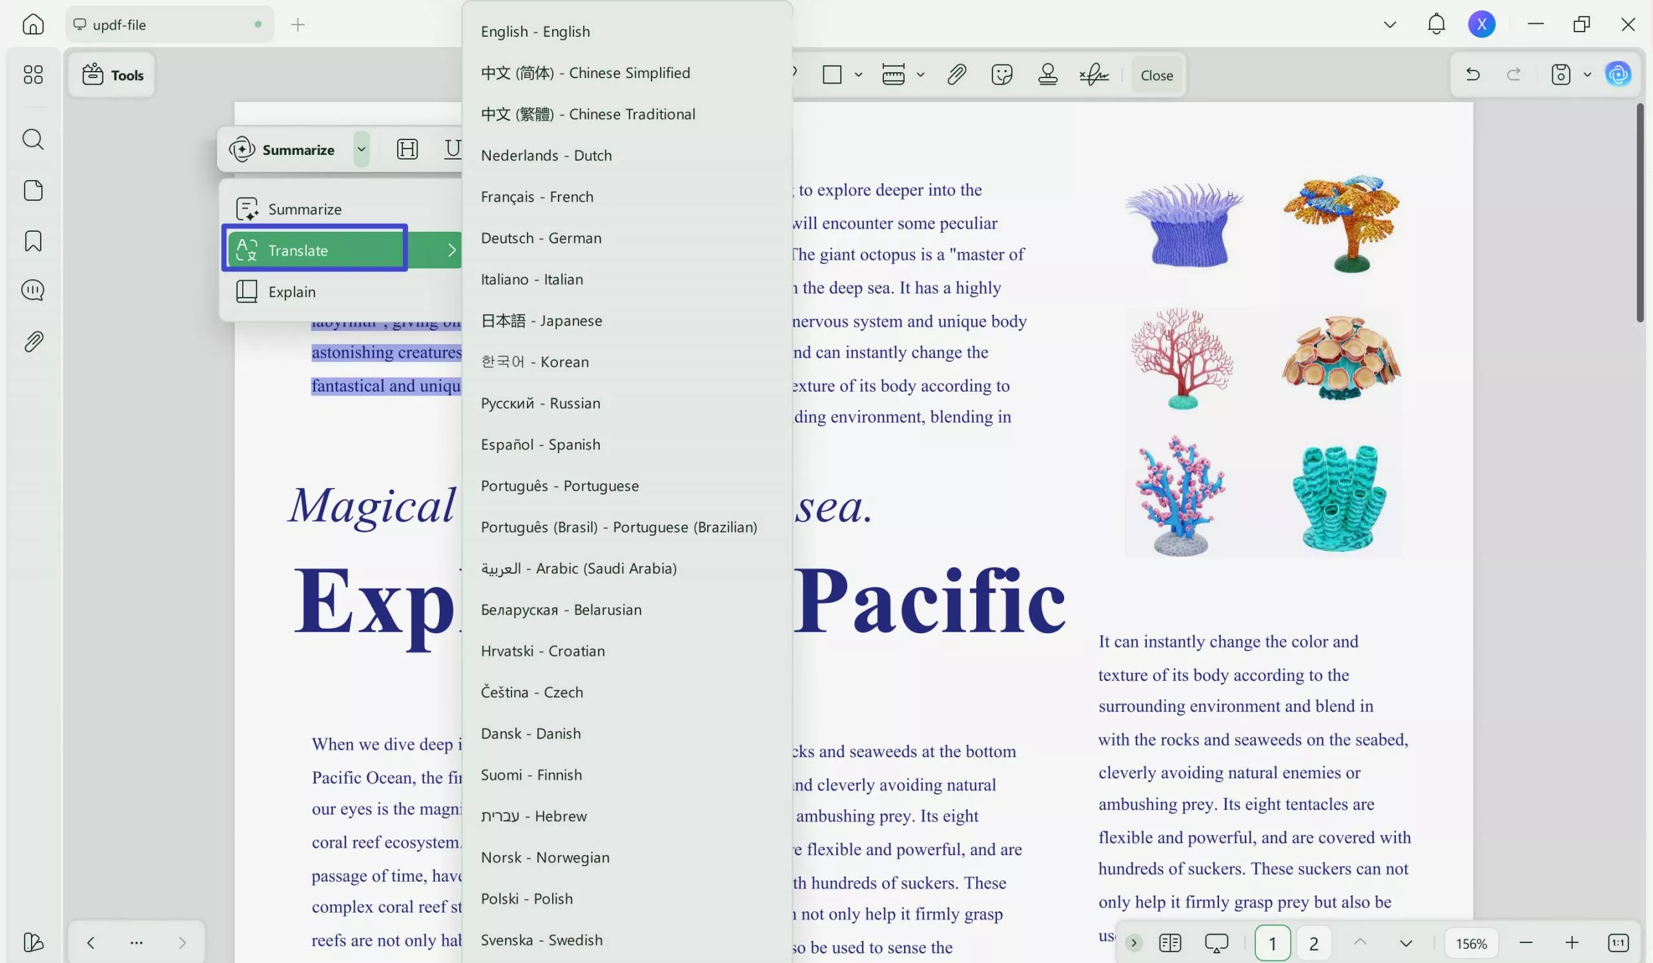Image resolution: width=1653 pixels, height=963 pixels.
Task: Select page 2 thumbnail in status bar
Action: tap(1314, 943)
